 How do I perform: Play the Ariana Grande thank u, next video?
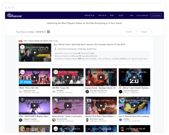68,105
